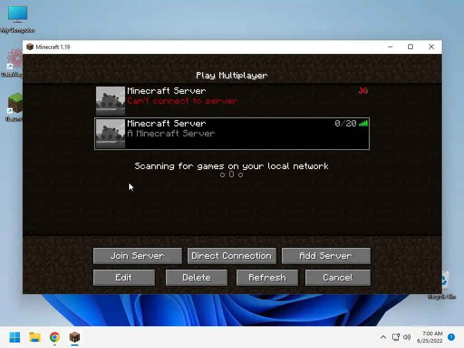The image size is (464, 348).
Task: Open the Windows Start menu
Action: (14, 337)
